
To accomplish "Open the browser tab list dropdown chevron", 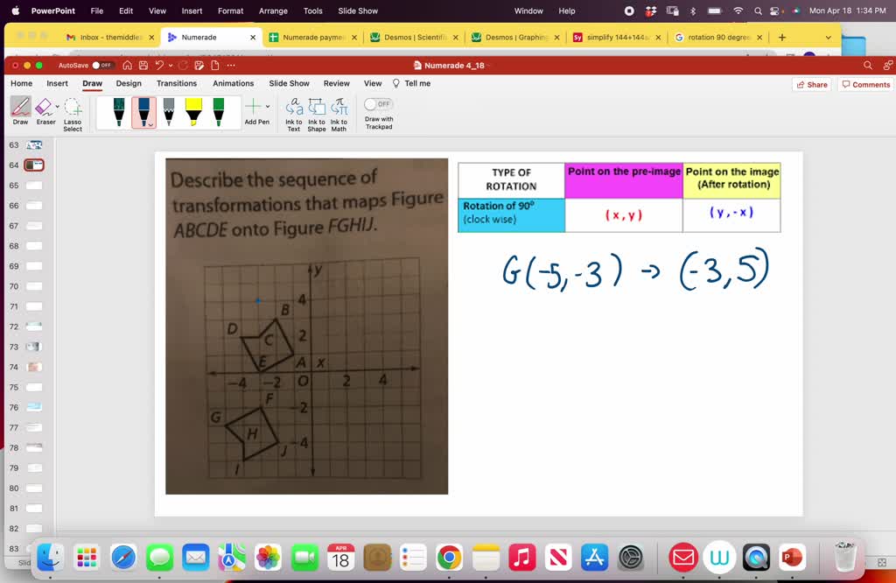I will click(x=829, y=39).
